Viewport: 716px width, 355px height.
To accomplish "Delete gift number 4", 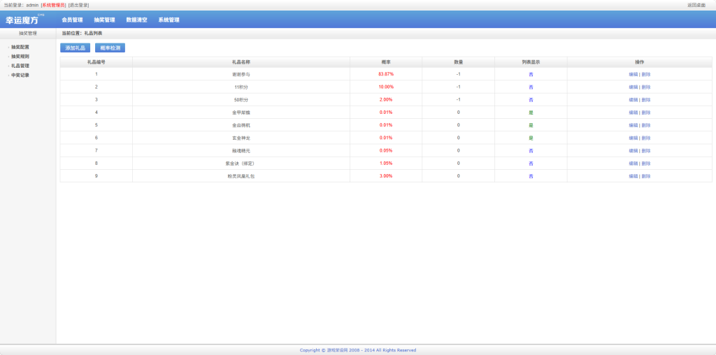I will point(645,113).
